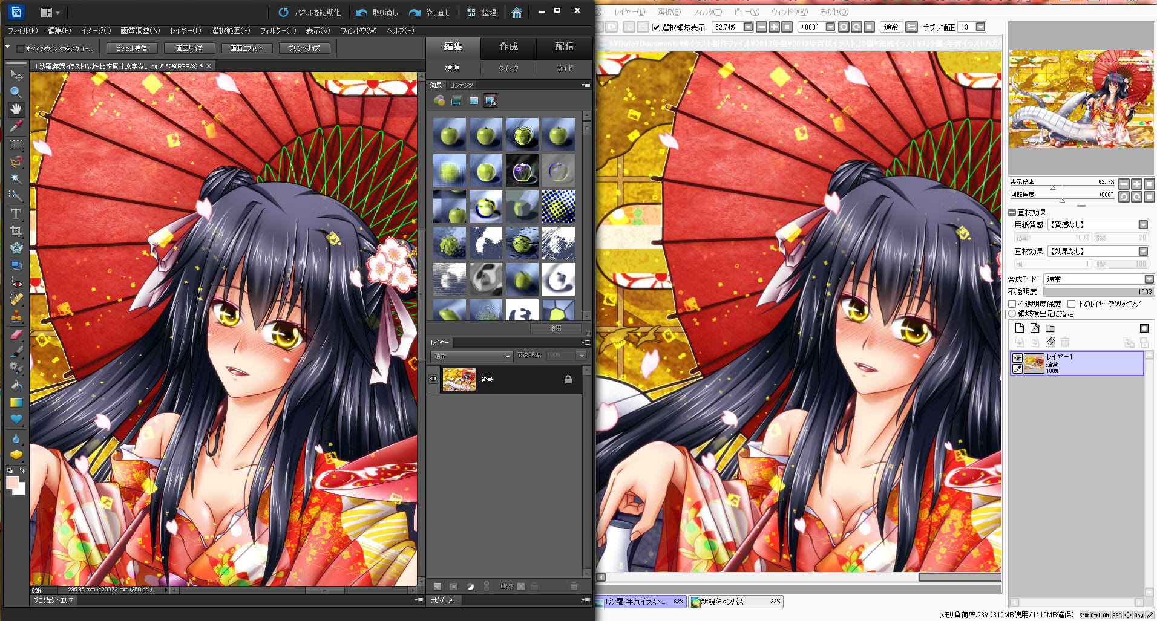Hide 背景 layer with eye icon
The image size is (1157, 621).
433,379
